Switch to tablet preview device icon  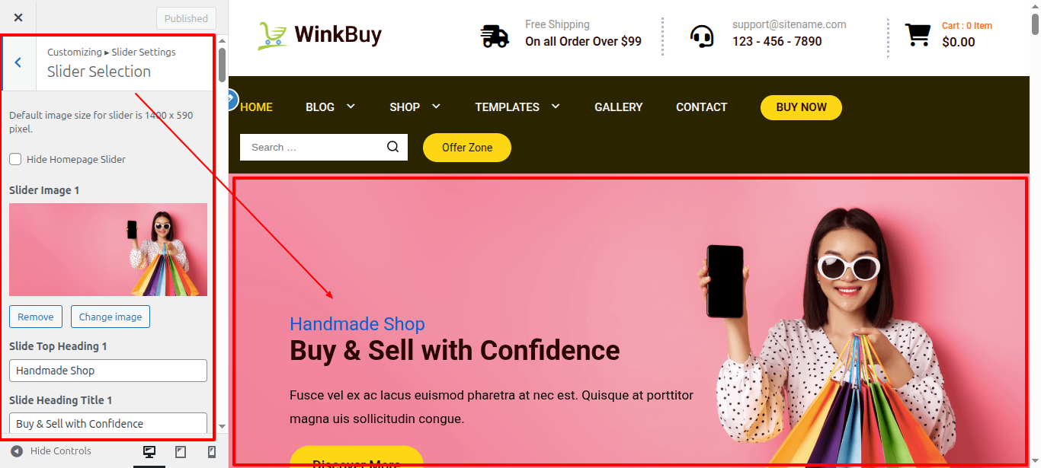[x=181, y=452]
